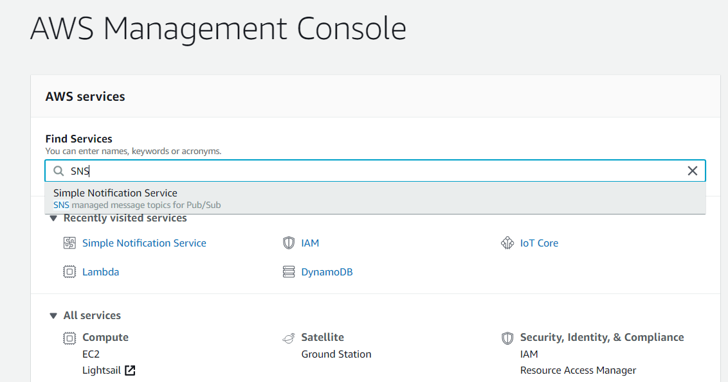Image resolution: width=728 pixels, height=382 pixels.
Task: Click the Simple Notification Service icon
Action: 69,243
